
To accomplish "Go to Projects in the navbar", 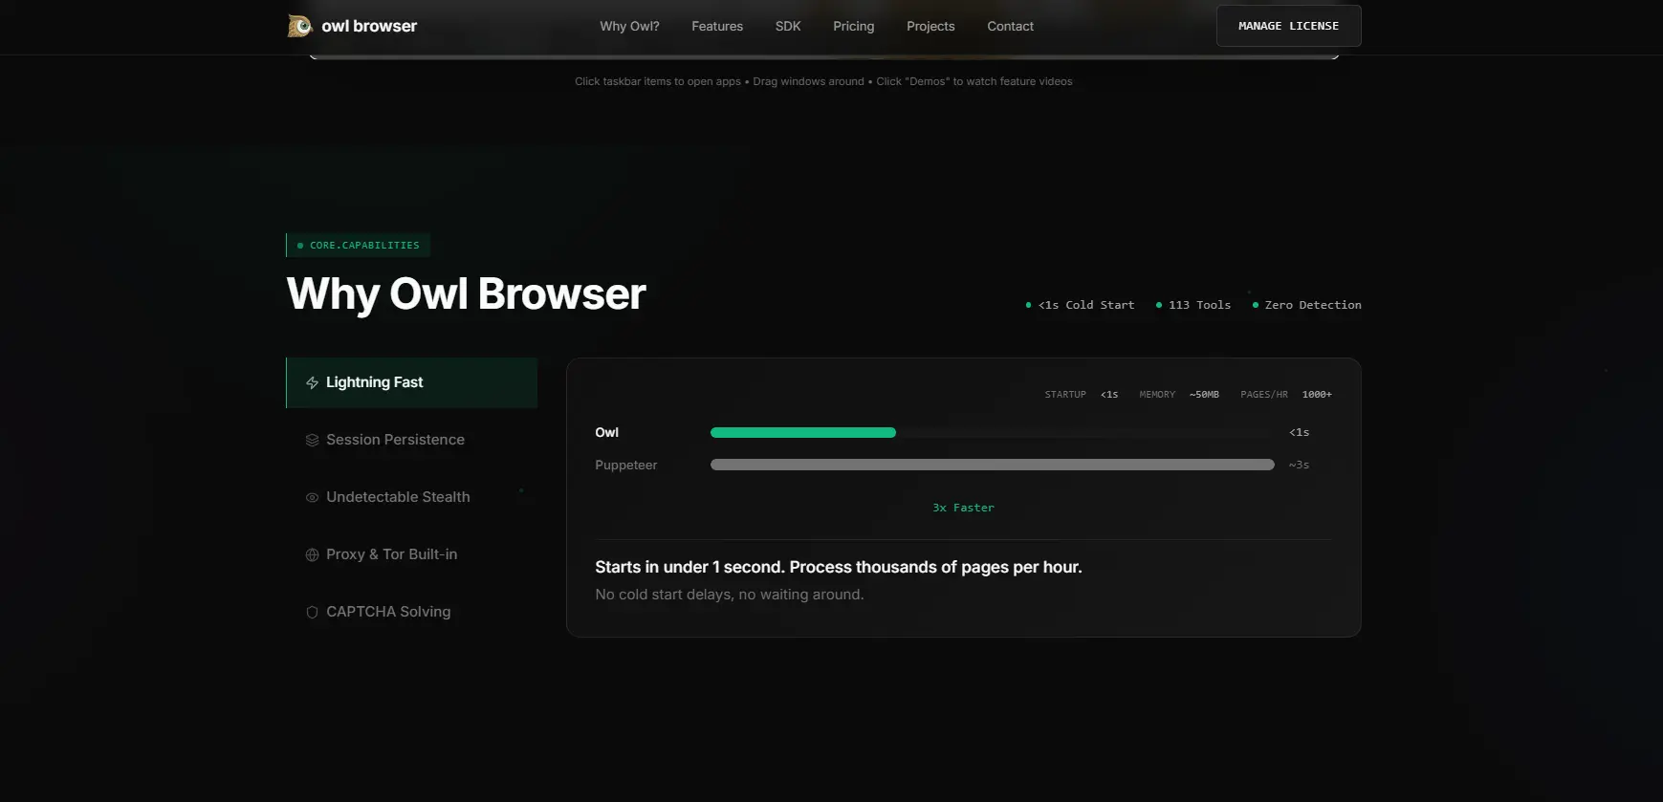I will pos(930,26).
